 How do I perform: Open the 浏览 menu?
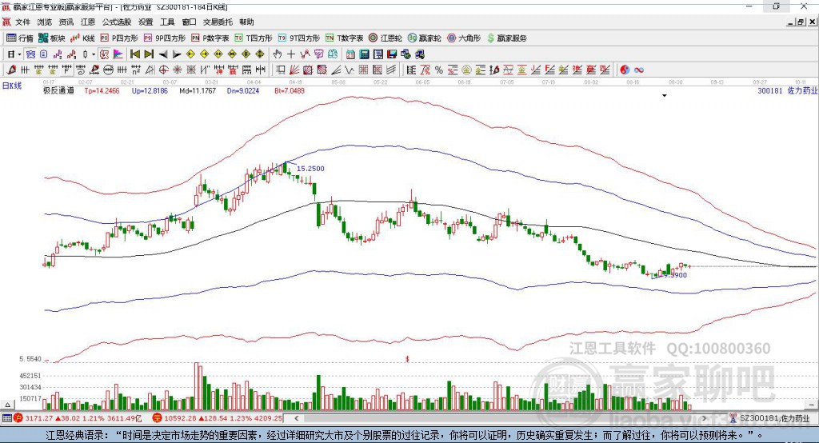coord(45,22)
